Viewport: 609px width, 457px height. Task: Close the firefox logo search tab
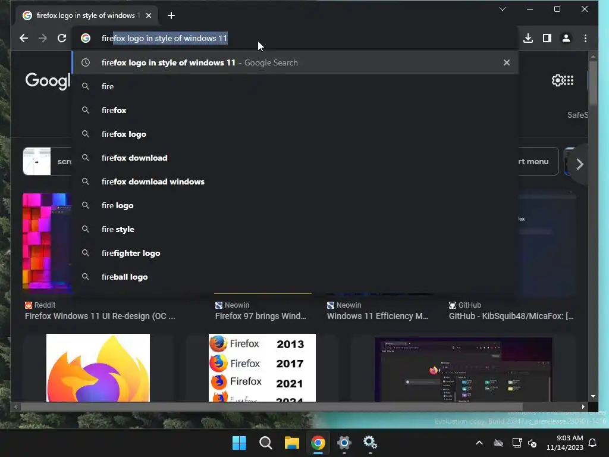tap(149, 15)
